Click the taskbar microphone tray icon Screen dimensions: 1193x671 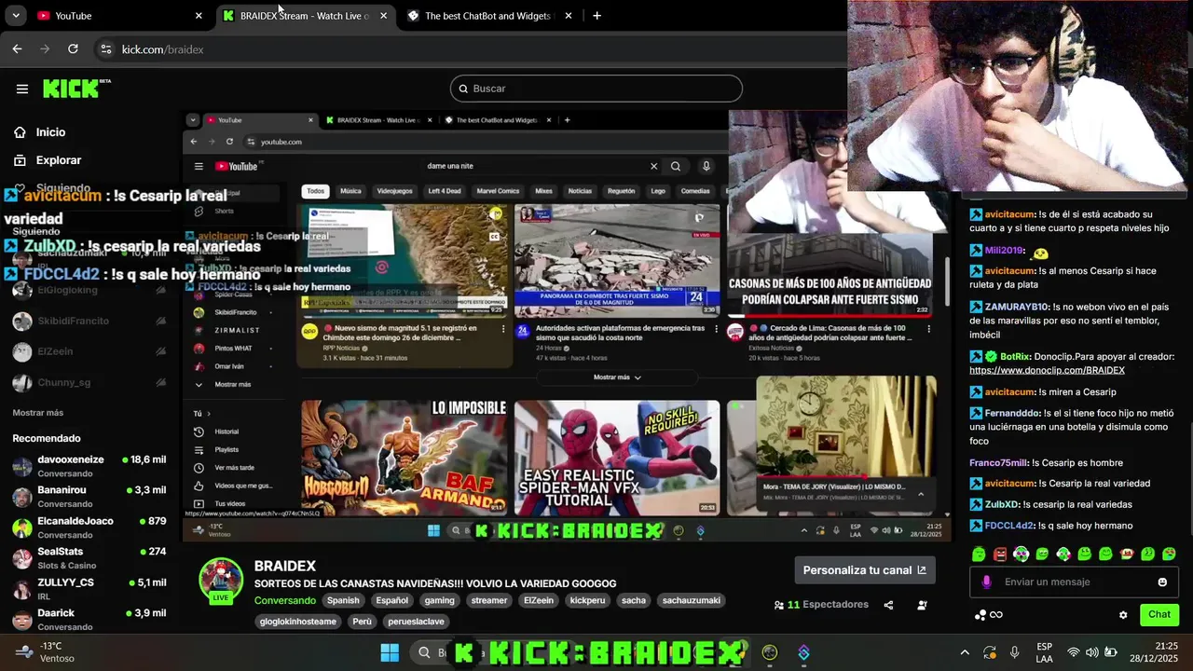point(1015,652)
